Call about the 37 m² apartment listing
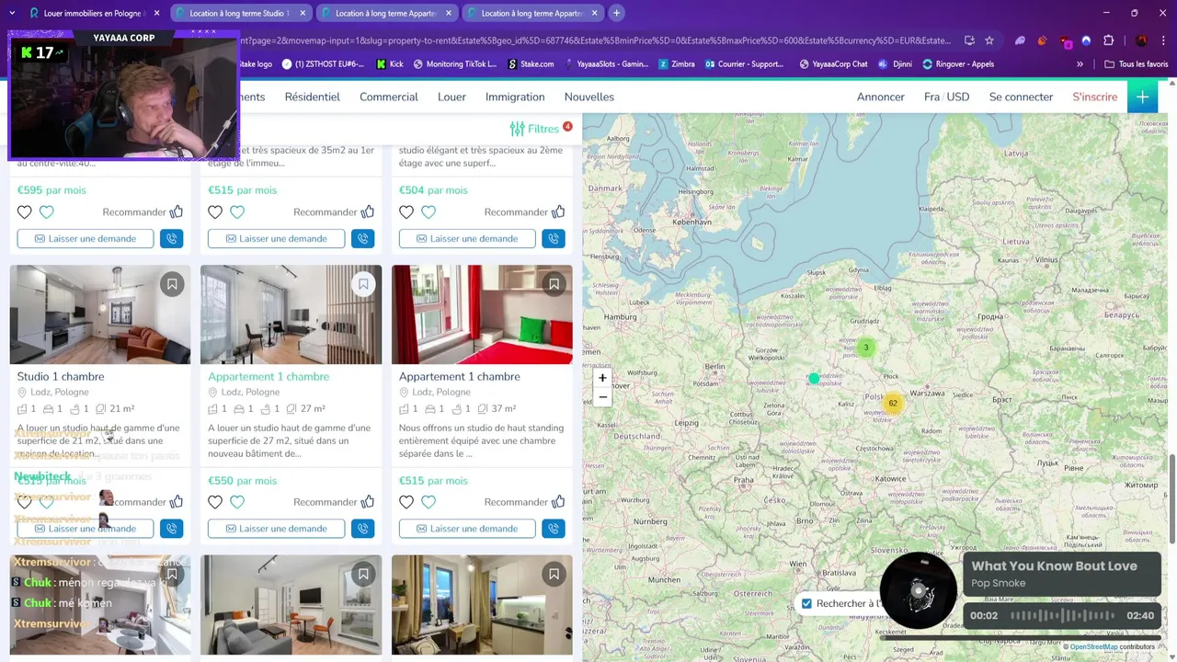Screen dimensions: 1177x662 tap(553, 529)
